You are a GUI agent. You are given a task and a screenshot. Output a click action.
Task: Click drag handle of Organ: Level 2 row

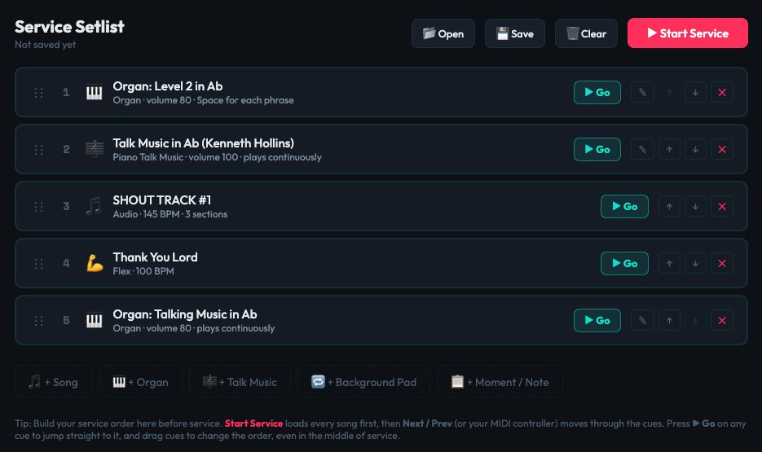click(39, 92)
